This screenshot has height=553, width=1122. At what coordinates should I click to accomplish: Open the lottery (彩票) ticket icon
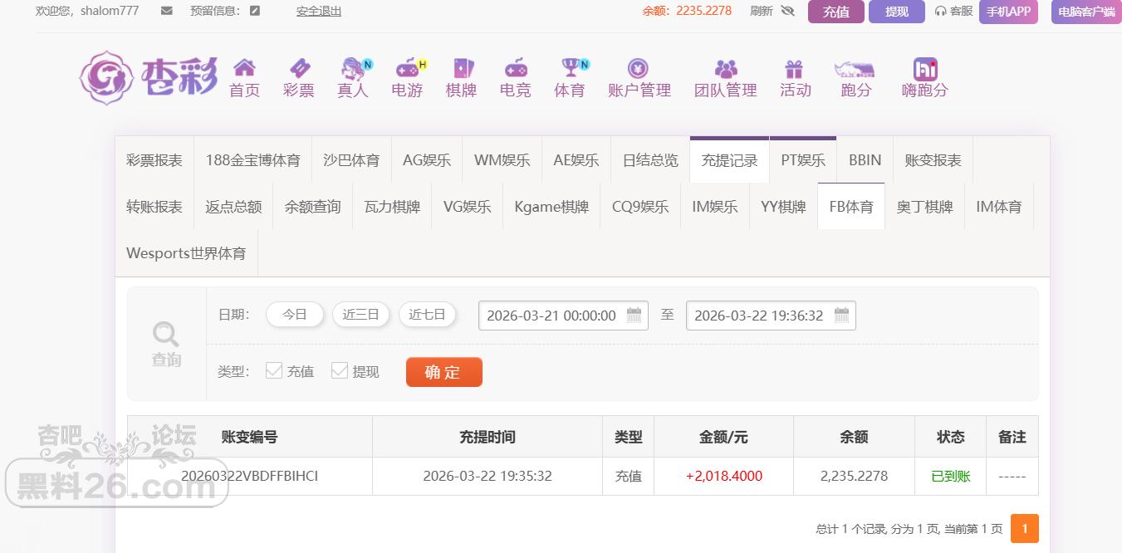click(x=299, y=68)
